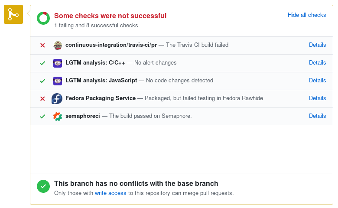Click the LGTM JavaScript analysis avatar
This screenshot has height=208, width=338.
tap(58, 81)
